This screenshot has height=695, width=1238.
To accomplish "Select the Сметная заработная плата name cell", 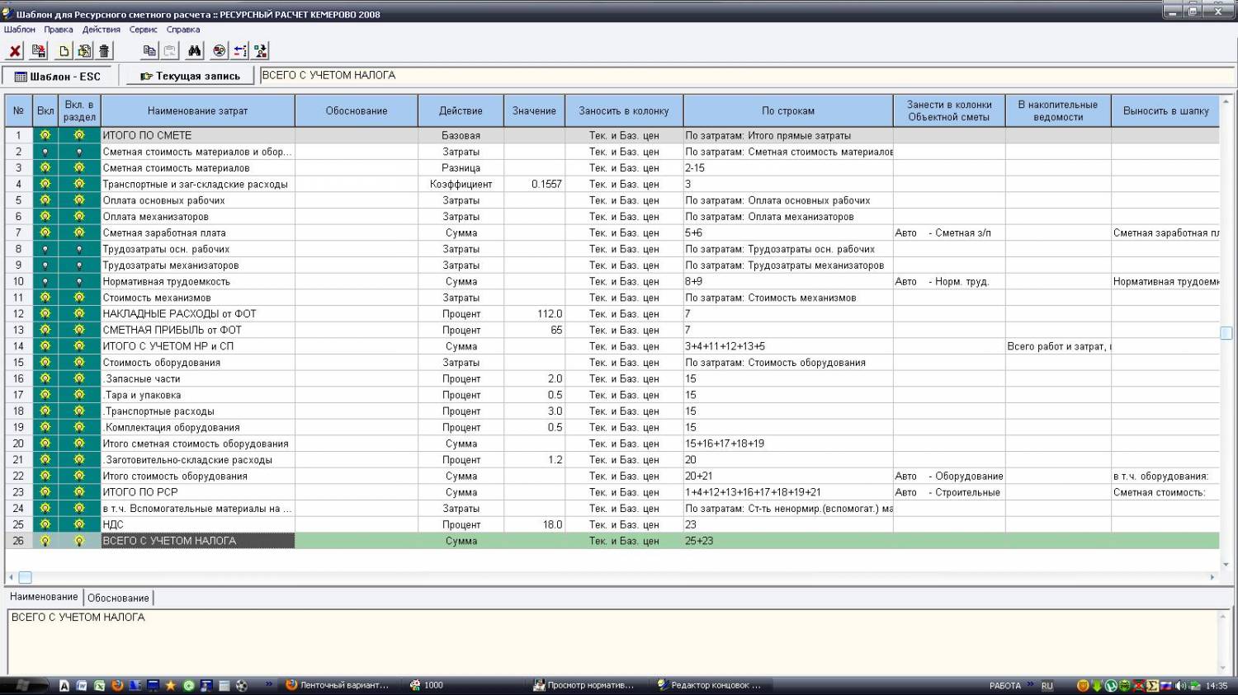I will [x=197, y=232].
